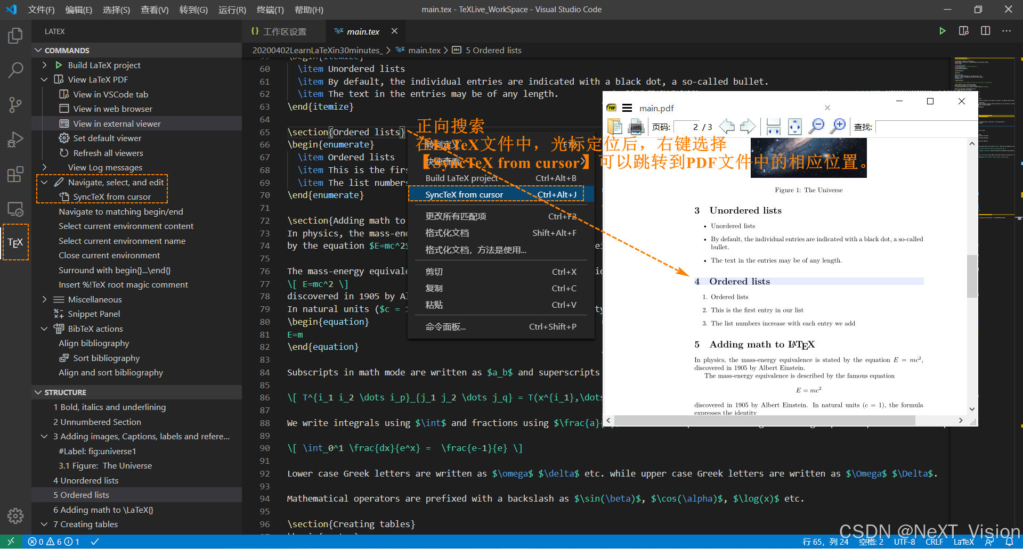The height and width of the screenshot is (549, 1023).
Task: Click View in external viewer command
Action: pyautogui.click(x=117, y=124)
